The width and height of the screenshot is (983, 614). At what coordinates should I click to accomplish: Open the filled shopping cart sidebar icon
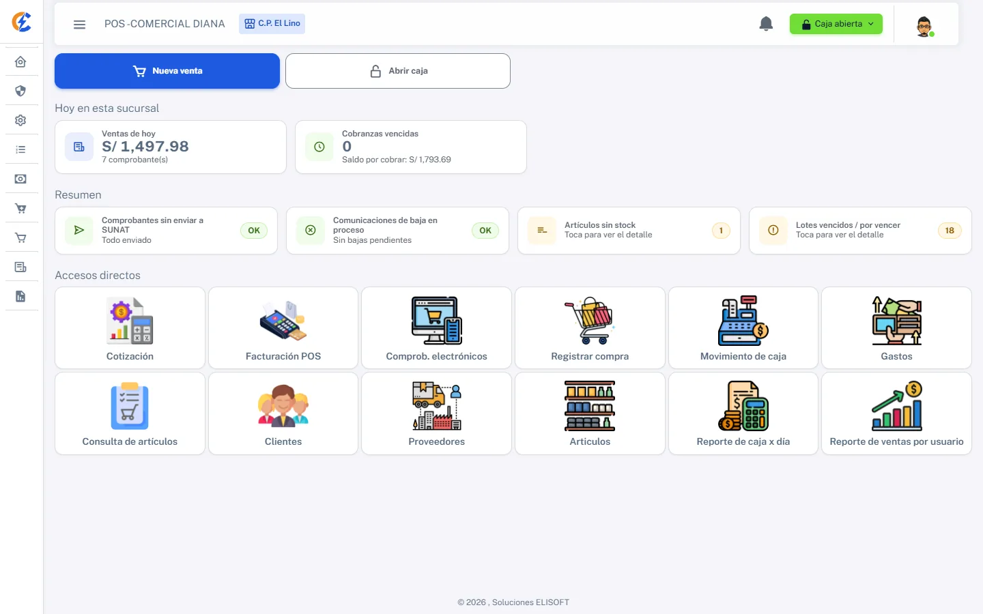[x=20, y=208]
